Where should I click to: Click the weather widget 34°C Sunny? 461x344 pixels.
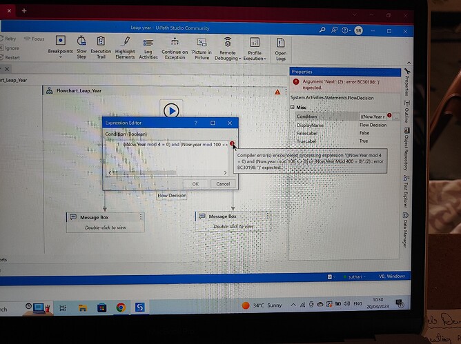click(x=262, y=305)
